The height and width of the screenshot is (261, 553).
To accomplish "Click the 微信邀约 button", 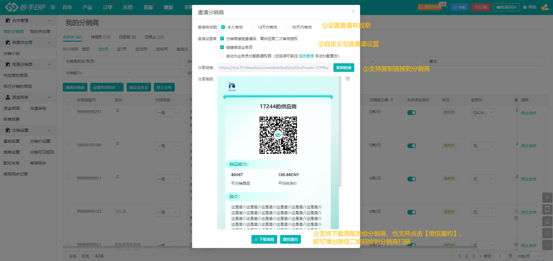I will point(291,239).
